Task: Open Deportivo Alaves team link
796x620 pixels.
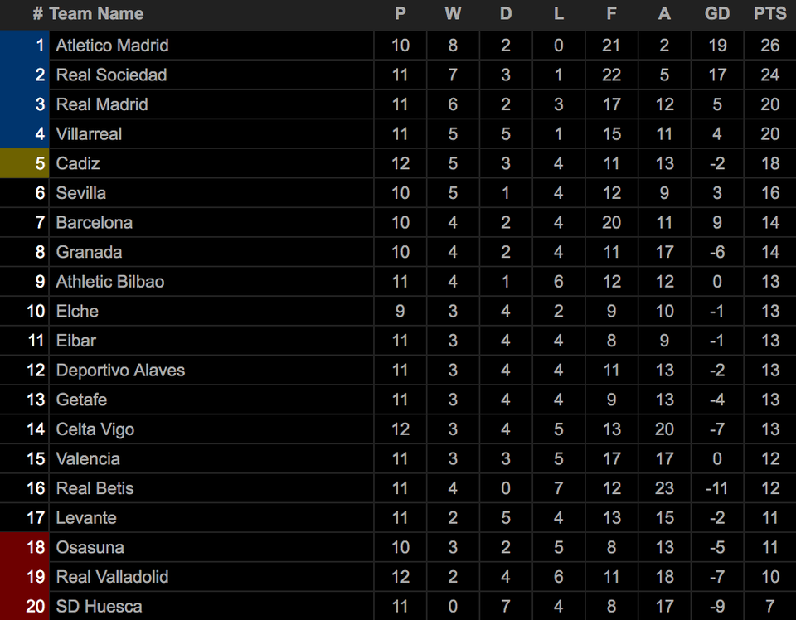Action: [120, 371]
